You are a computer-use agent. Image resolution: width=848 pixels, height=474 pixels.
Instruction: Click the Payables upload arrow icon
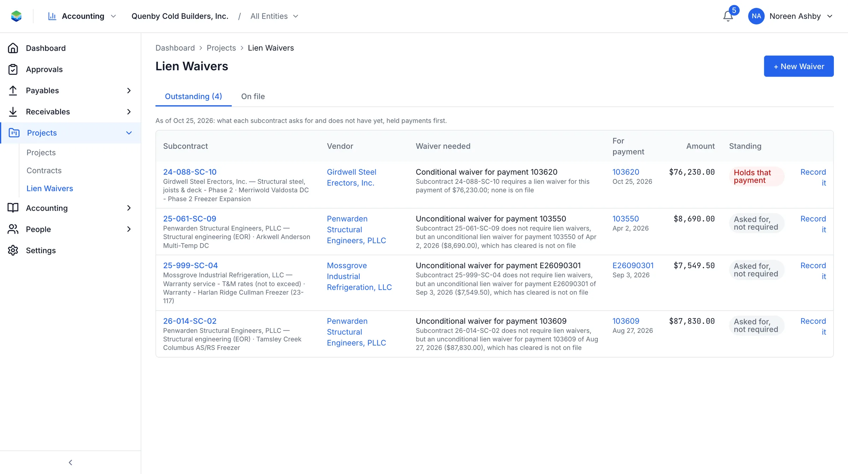click(13, 90)
